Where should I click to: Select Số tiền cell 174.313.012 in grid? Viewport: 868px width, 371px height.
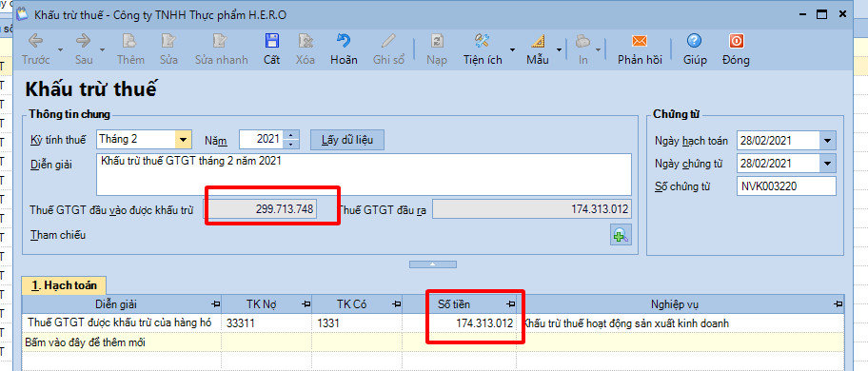coord(460,323)
